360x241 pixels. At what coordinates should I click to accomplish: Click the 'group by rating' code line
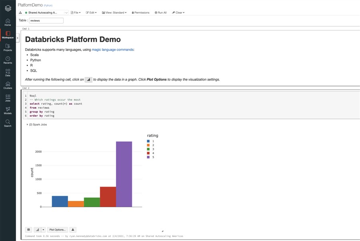pyautogui.click(x=42, y=112)
